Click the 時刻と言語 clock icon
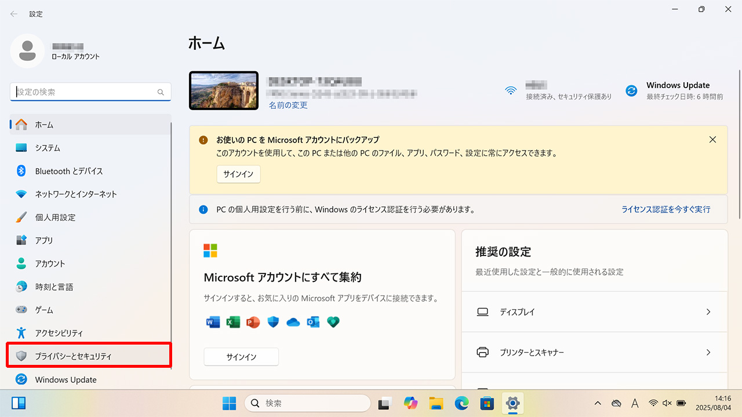 click(x=21, y=287)
